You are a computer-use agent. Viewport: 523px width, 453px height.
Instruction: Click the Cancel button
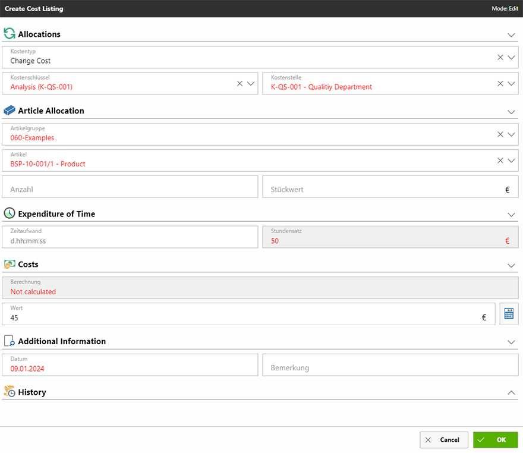(x=443, y=440)
